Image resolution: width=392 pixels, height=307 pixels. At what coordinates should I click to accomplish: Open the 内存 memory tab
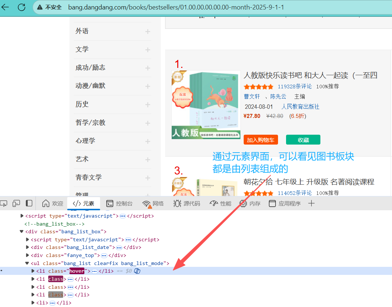(250, 204)
